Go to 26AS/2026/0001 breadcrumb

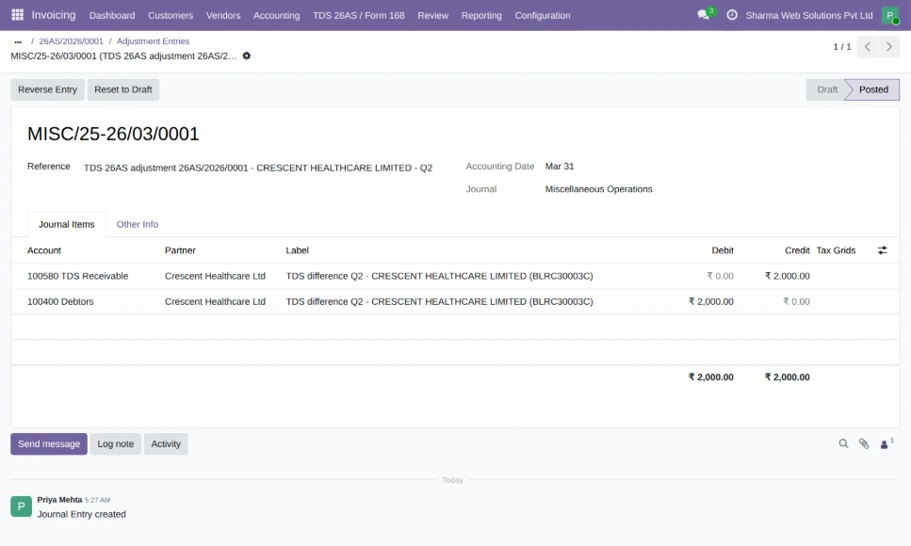point(71,41)
